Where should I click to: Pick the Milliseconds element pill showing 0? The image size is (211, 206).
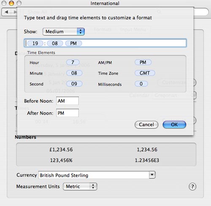[141, 84]
